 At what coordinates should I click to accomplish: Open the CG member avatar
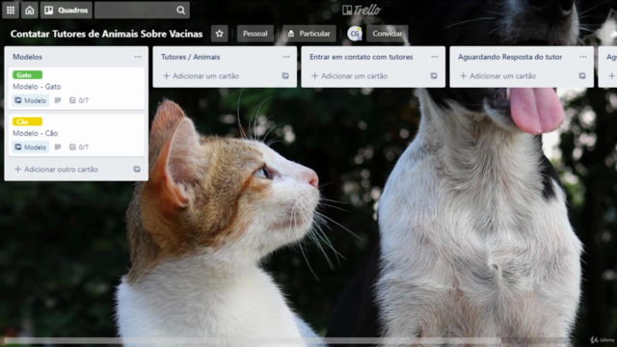355,34
